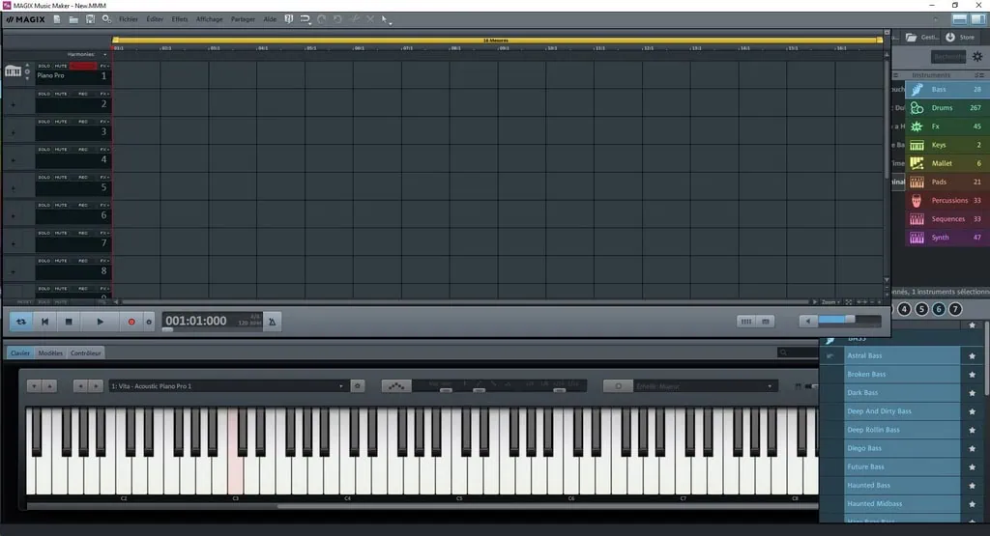Open the Vita Acoustic Piano Pro preset dropdown
The width and height of the screenshot is (990, 536).
(228, 386)
